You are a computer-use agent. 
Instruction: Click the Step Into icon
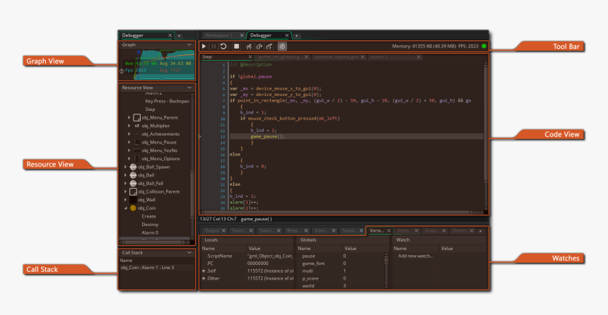pos(249,46)
